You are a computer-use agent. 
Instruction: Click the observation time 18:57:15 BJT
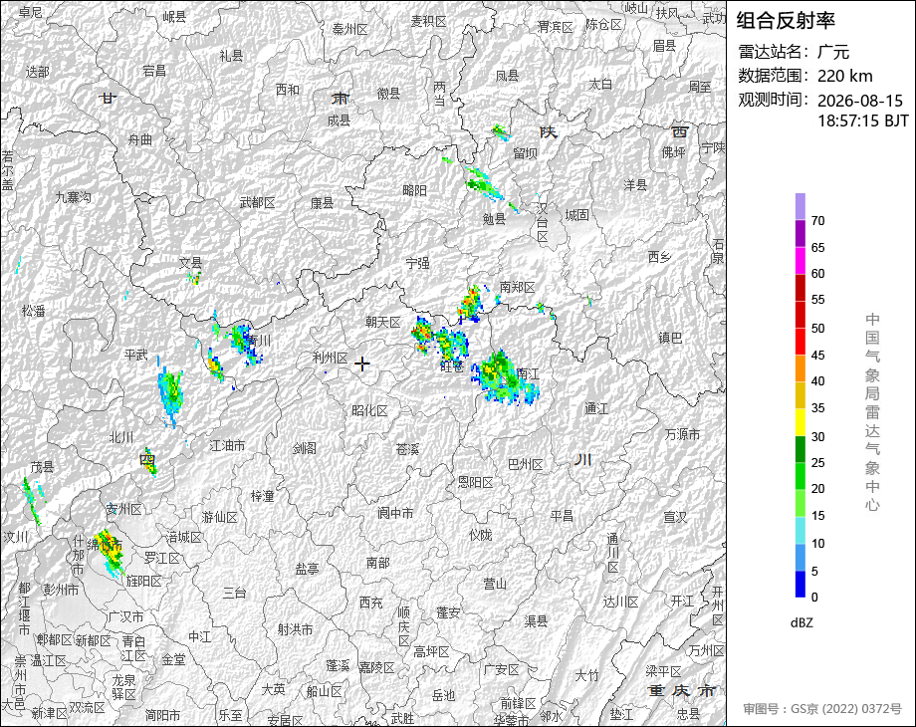863,121
